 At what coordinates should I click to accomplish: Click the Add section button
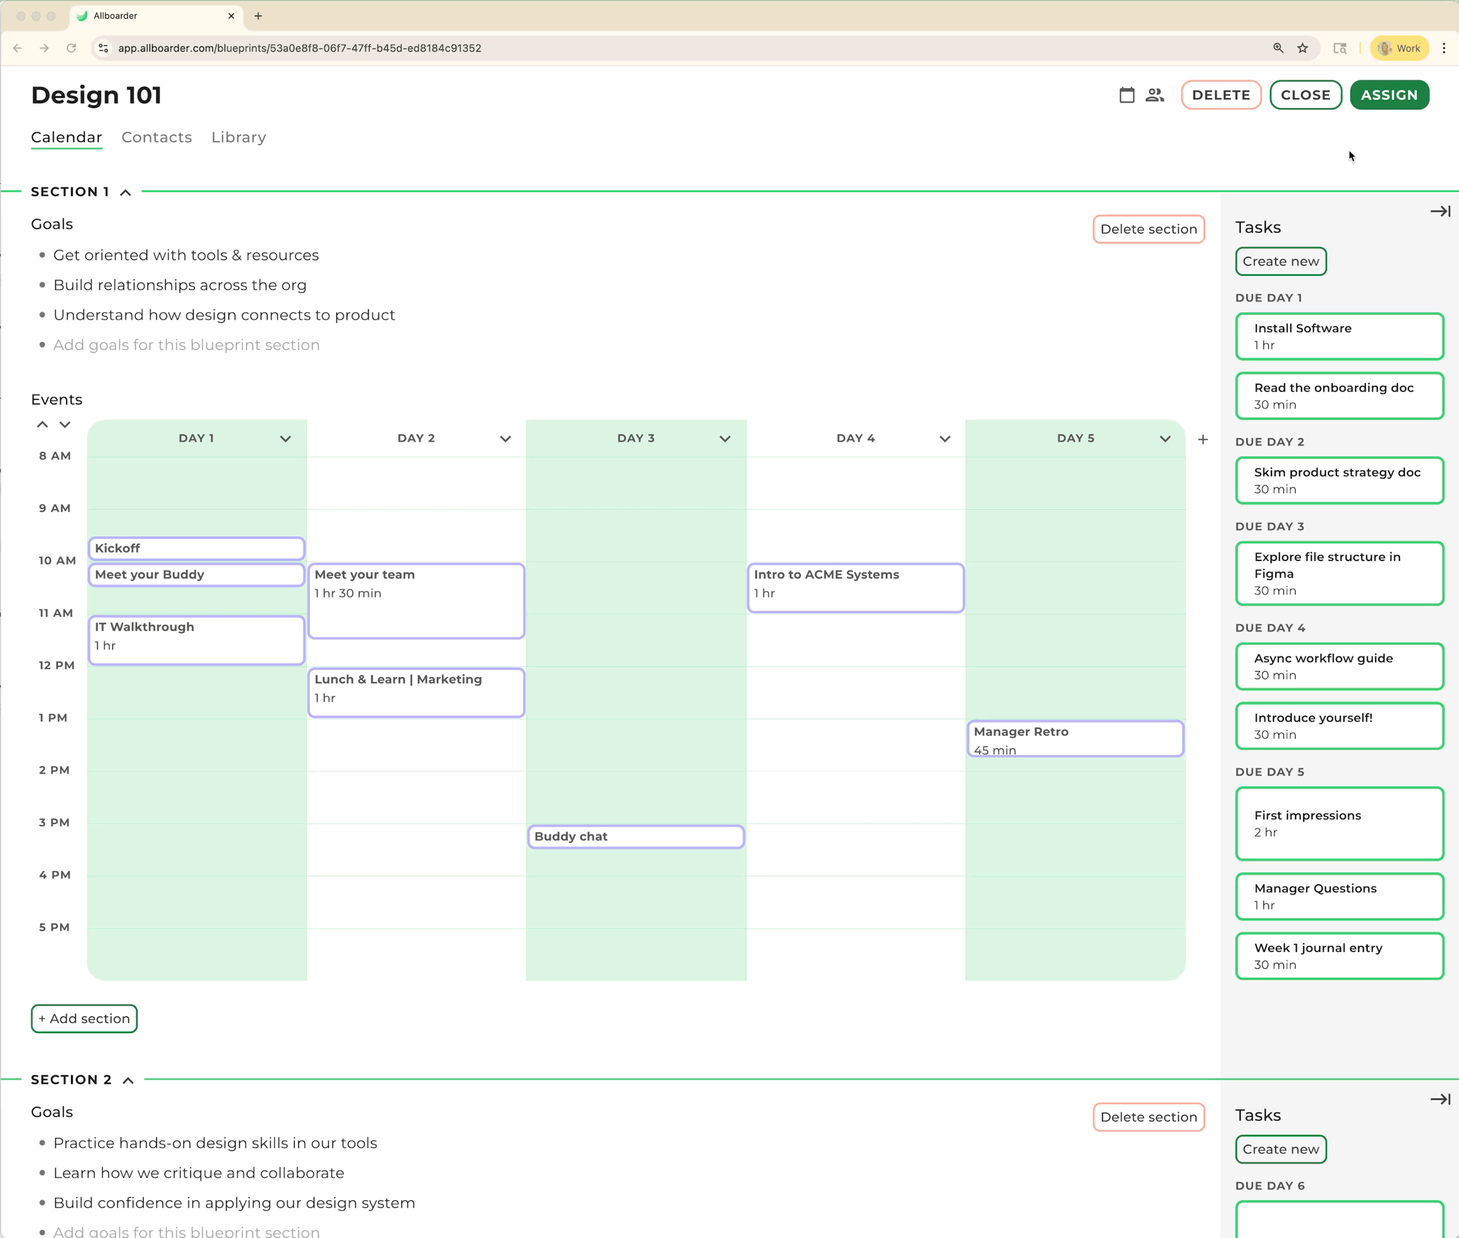point(84,1018)
